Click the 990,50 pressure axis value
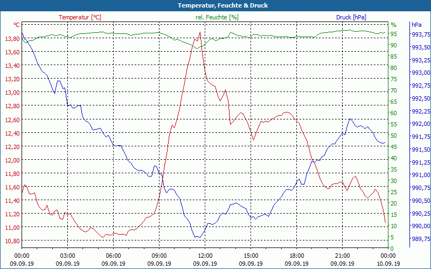Image resolution: width=431 pixels, height=269 pixels. pyautogui.click(x=421, y=201)
